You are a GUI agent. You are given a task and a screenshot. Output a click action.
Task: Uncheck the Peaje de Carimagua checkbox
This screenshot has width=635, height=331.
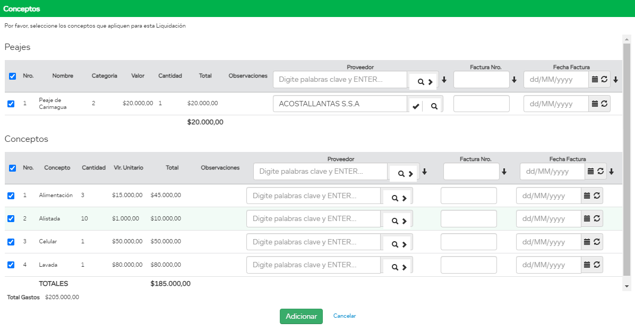point(11,104)
